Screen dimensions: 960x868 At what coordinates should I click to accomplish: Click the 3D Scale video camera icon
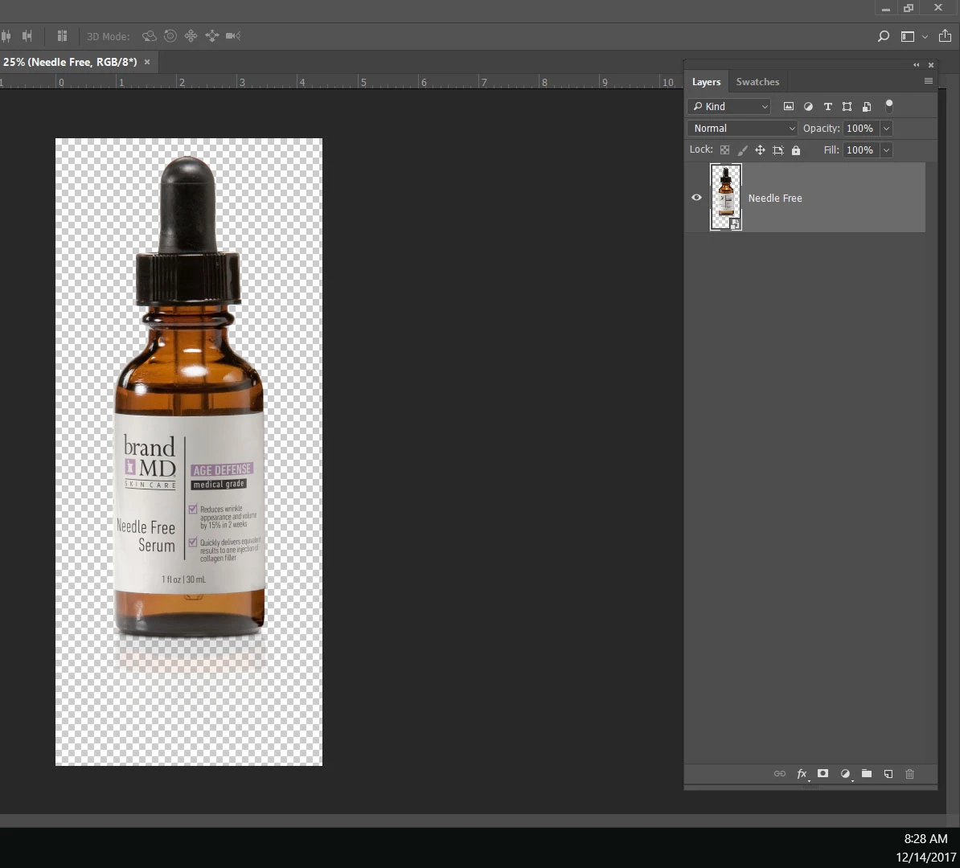(232, 36)
